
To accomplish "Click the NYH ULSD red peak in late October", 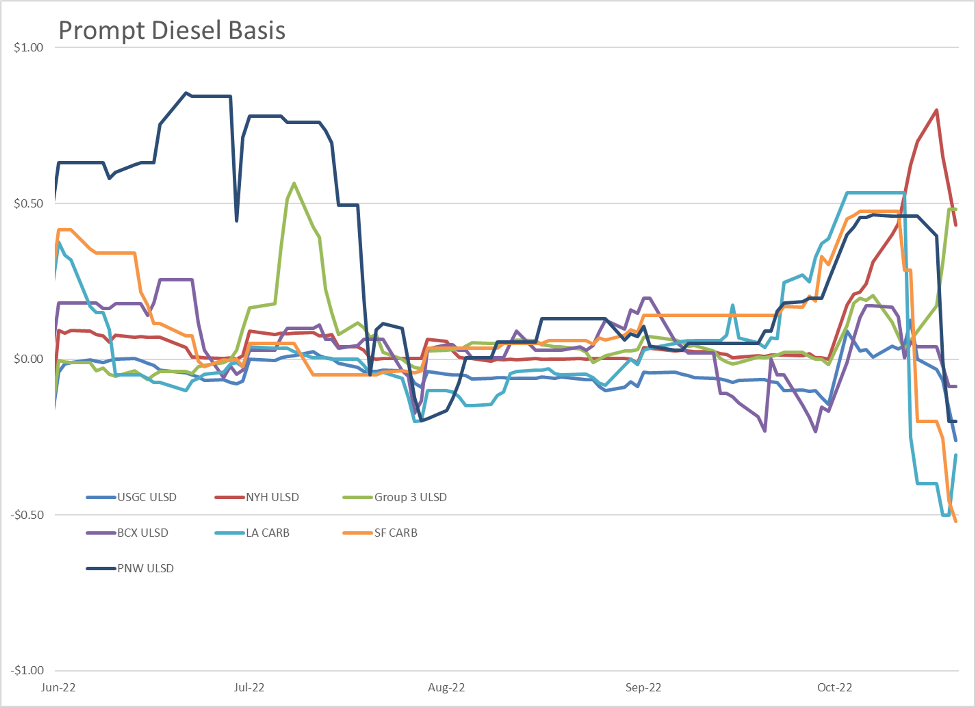I will (x=937, y=110).
